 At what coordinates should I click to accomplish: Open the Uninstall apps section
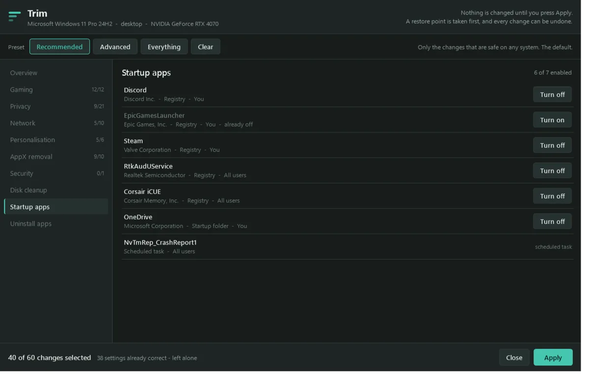tap(56, 223)
